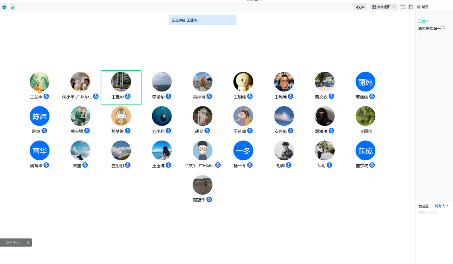This screenshot has height=264, width=453.
Task: Click the muted mic icon next to 陈炜
Action: click(44, 131)
